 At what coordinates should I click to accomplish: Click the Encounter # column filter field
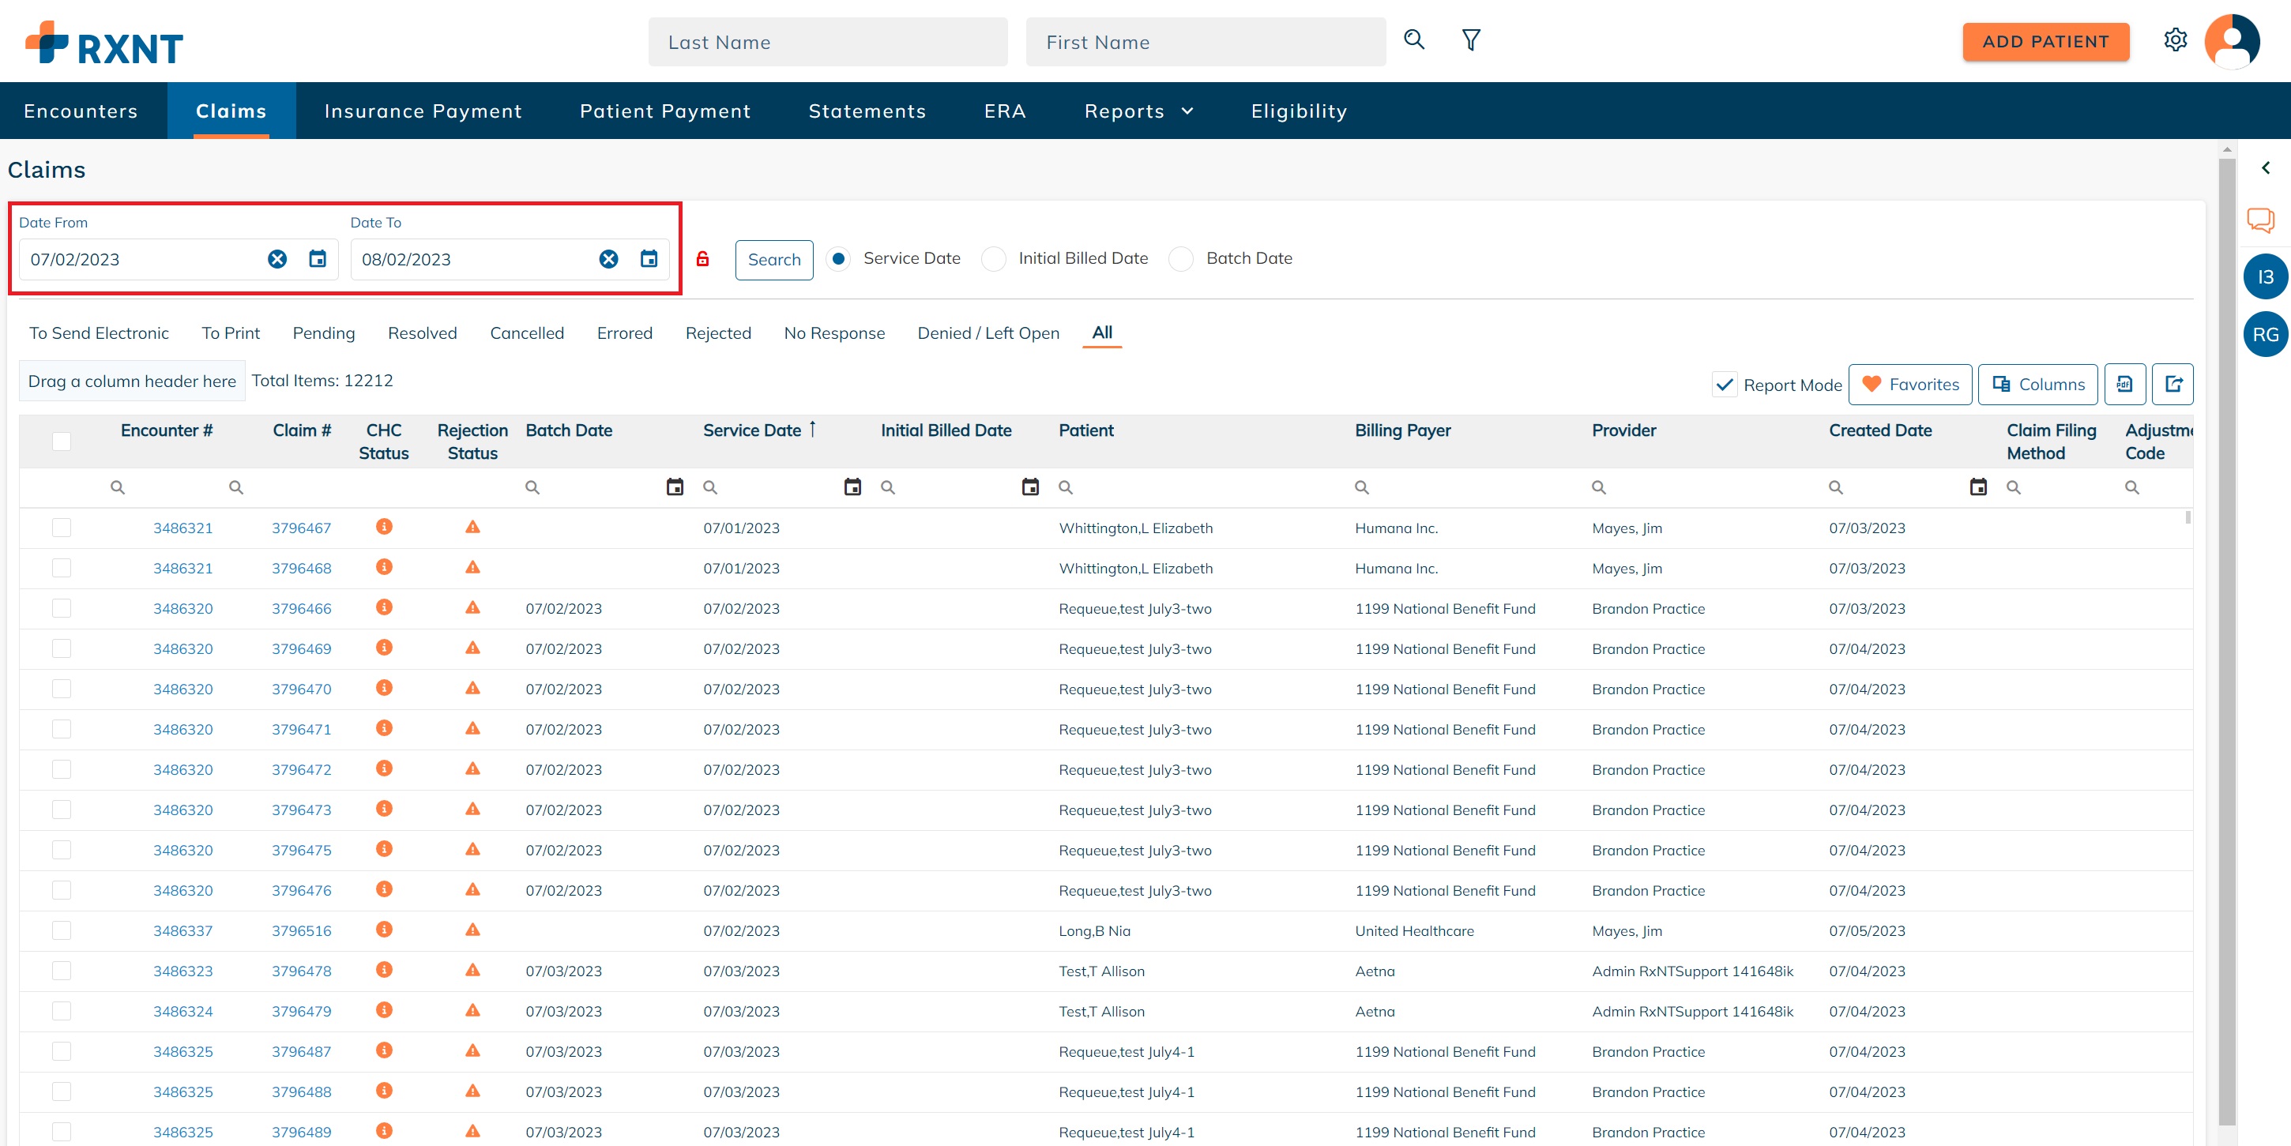click(160, 487)
